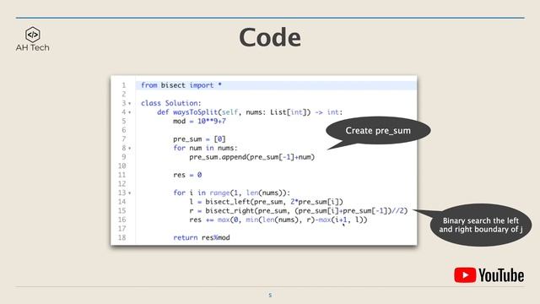Click the "l = bisect_left" line
The width and height of the screenshot is (540, 304).
click(x=267, y=202)
